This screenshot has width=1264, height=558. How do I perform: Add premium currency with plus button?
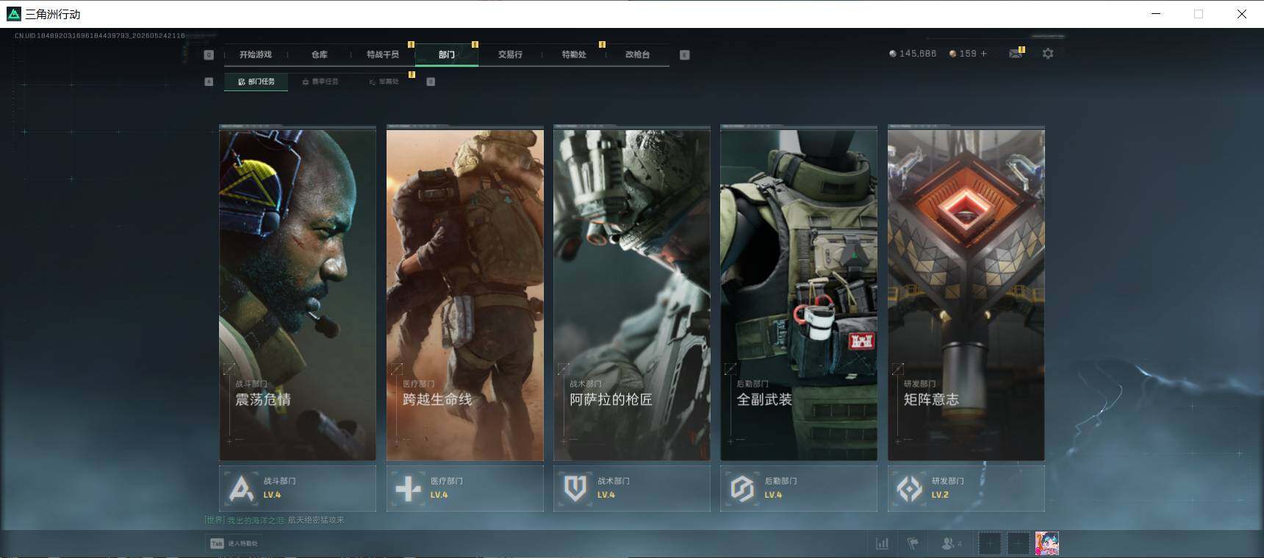[984, 54]
